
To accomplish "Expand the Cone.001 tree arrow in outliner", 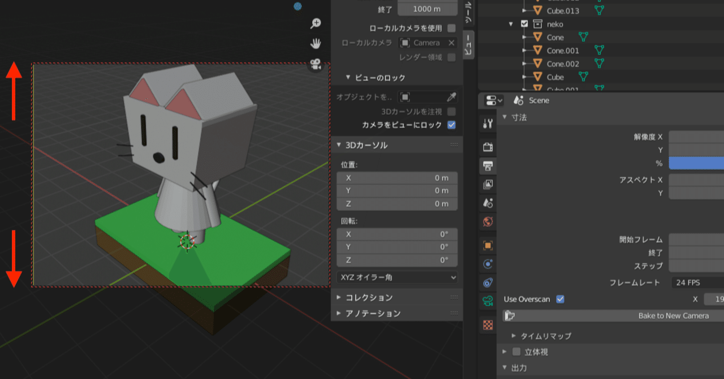I will tap(524, 50).
